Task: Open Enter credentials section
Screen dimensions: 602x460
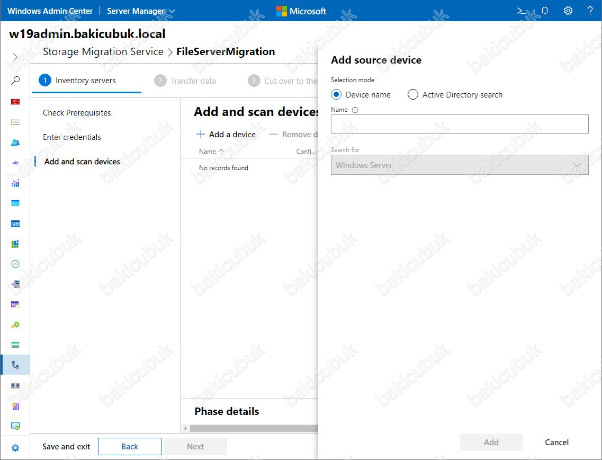Action: coord(72,137)
